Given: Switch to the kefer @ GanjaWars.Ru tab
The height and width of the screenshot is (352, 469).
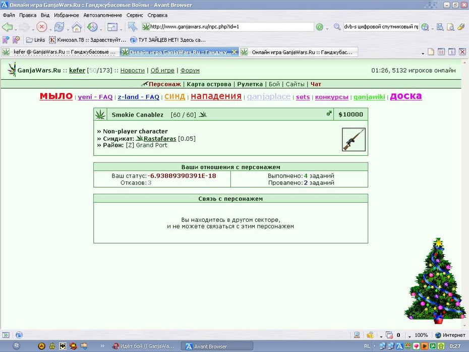Looking at the screenshot, I should point(60,52).
